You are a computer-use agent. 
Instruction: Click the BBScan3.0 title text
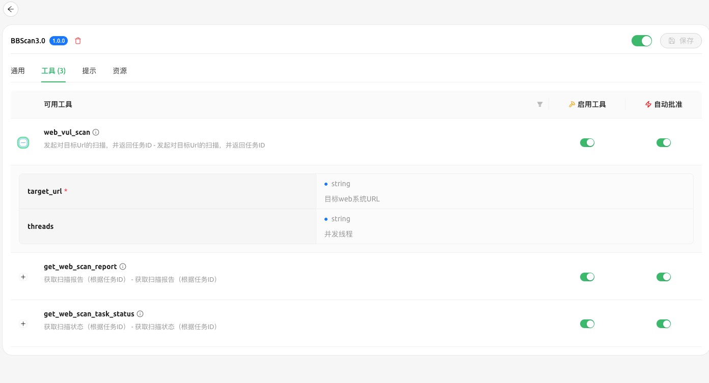click(x=28, y=41)
